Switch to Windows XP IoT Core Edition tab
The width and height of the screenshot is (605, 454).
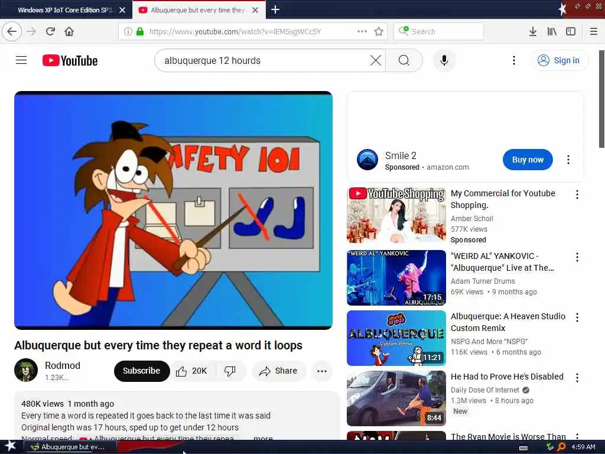point(66,10)
